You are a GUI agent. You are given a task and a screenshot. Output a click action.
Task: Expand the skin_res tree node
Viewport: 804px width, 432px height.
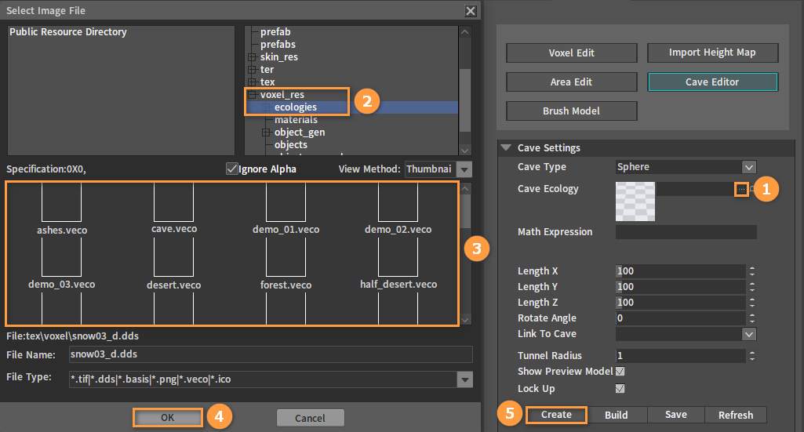252,57
